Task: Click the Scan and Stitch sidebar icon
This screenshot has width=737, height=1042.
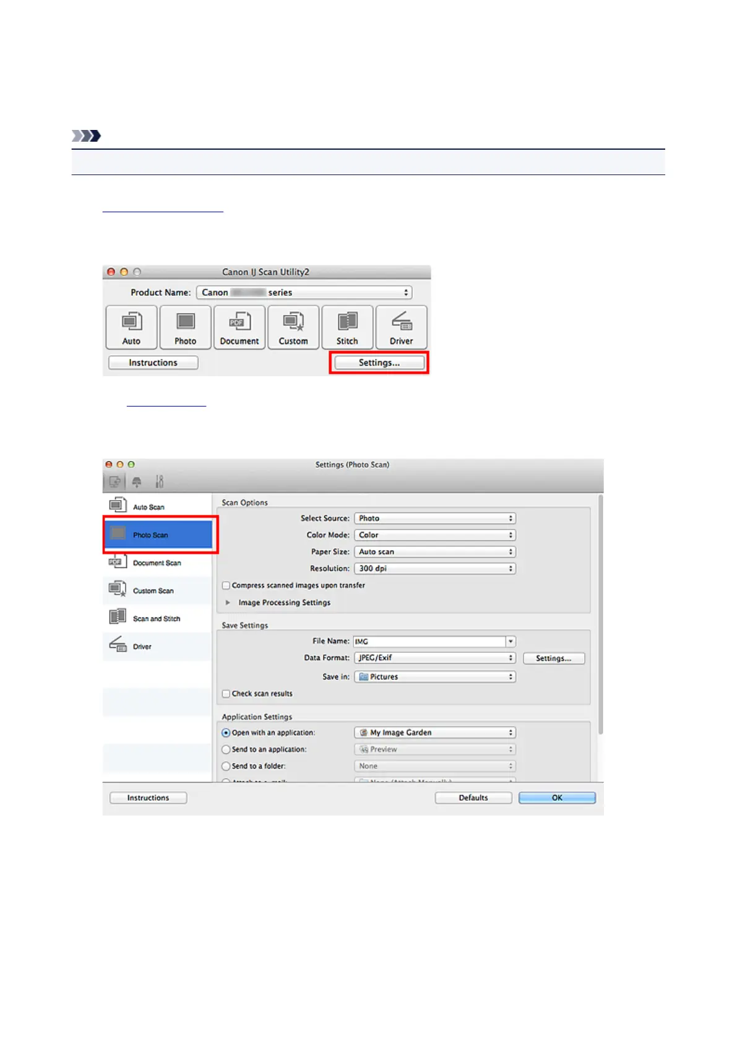Action: click(x=118, y=617)
